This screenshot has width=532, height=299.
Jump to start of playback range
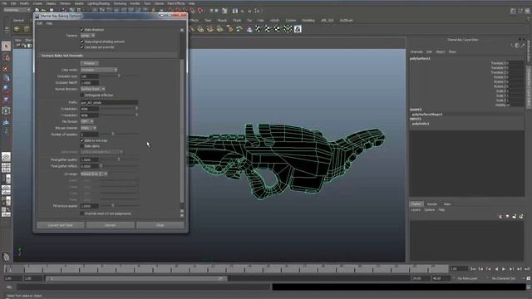[x=473, y=269]
